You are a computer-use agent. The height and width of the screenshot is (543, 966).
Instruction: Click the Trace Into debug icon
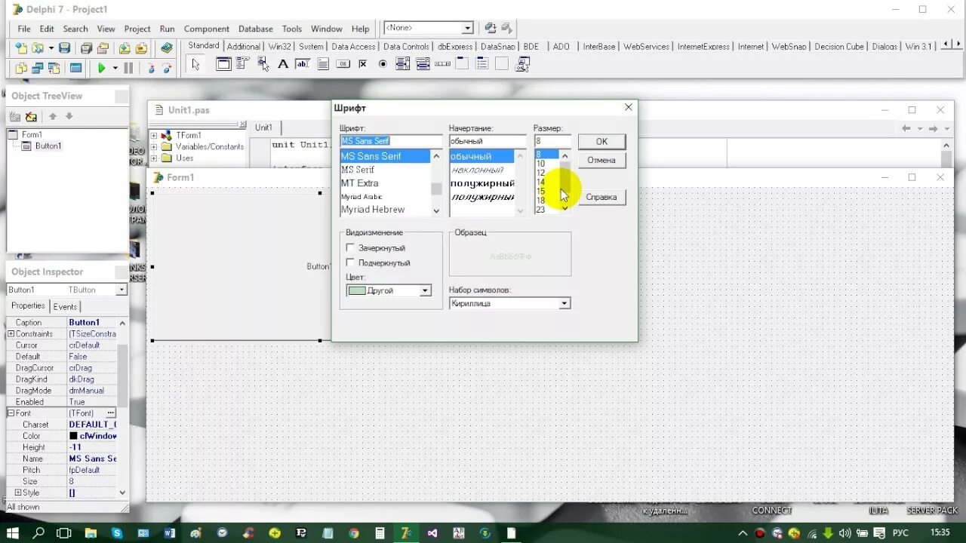click(151, 68)
